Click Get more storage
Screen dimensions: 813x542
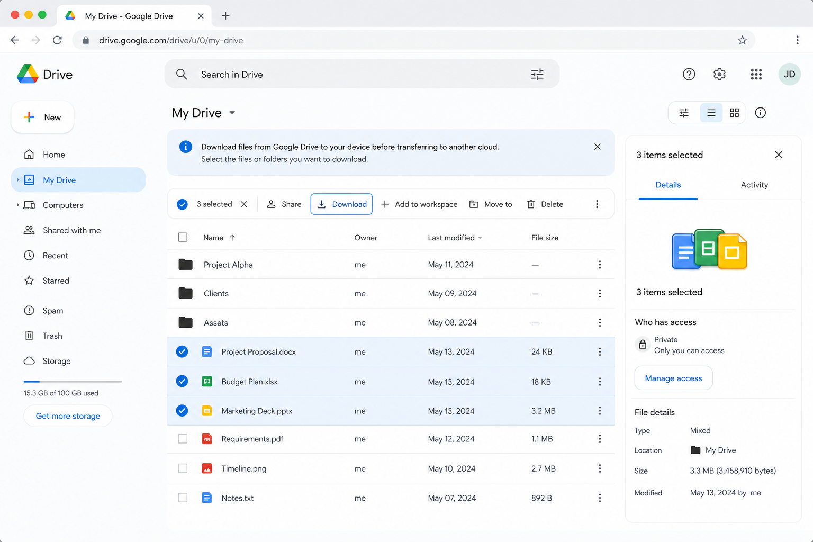coord(68,416)
